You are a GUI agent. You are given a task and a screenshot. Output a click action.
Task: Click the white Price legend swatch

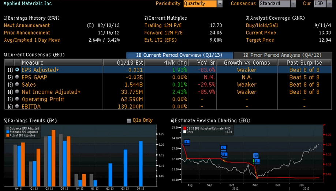click(184, 132)
